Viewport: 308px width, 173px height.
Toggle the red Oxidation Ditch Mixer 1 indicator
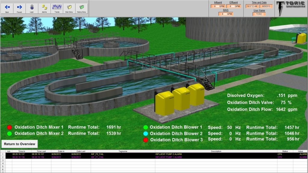(x=9, y=127)
